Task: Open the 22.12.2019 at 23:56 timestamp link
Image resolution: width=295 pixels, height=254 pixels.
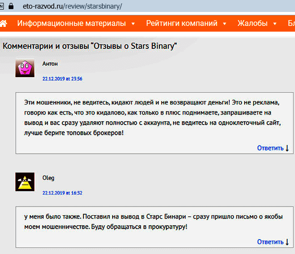Action: click(x=62, y=79)
